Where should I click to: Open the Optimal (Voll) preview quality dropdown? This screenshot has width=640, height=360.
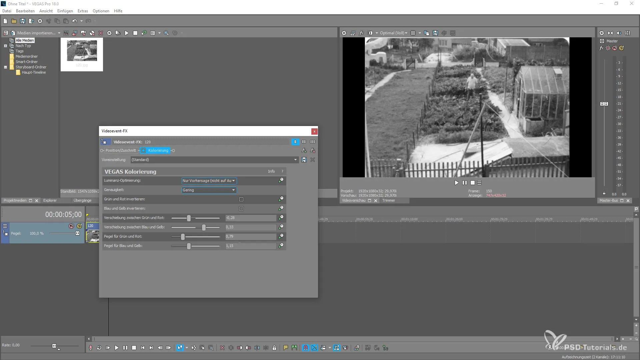(x=393, y=33)
